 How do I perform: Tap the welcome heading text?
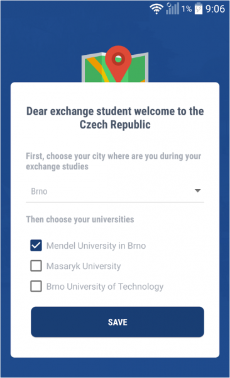point(115,118)
